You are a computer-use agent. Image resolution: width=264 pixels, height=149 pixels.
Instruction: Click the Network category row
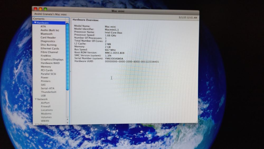pyautogui.click(x=49, y=99)
